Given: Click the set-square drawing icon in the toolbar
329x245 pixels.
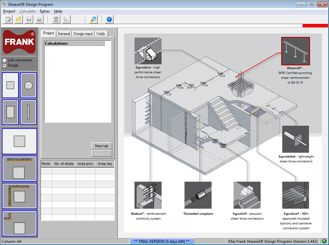Looking at the screenshot, I should point(66,19).
